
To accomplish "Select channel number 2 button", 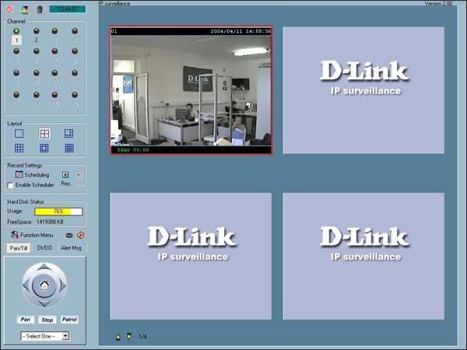I will click(36, 40).
